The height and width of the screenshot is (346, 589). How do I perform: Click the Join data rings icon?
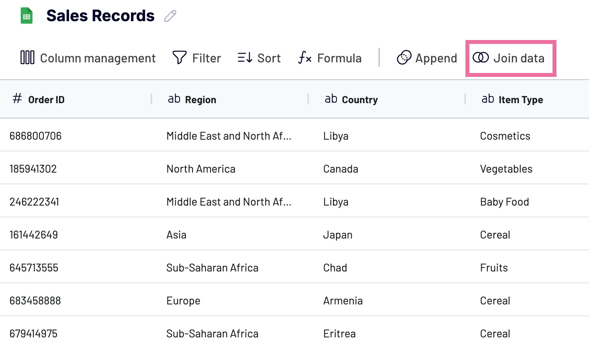(480, 58)
